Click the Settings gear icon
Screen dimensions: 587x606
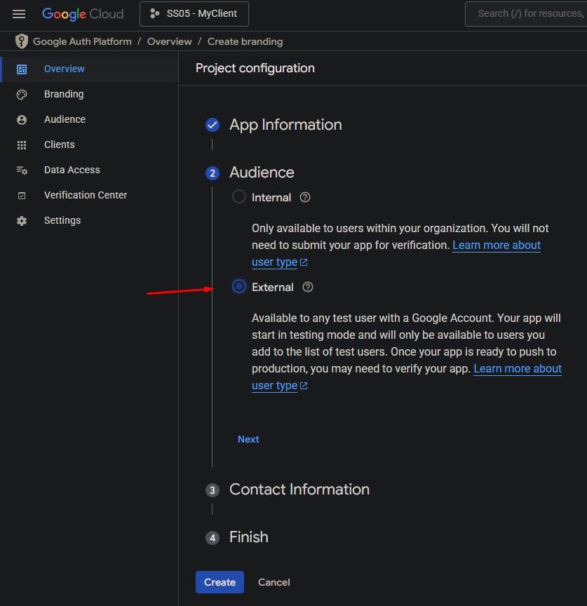(22, 221)
